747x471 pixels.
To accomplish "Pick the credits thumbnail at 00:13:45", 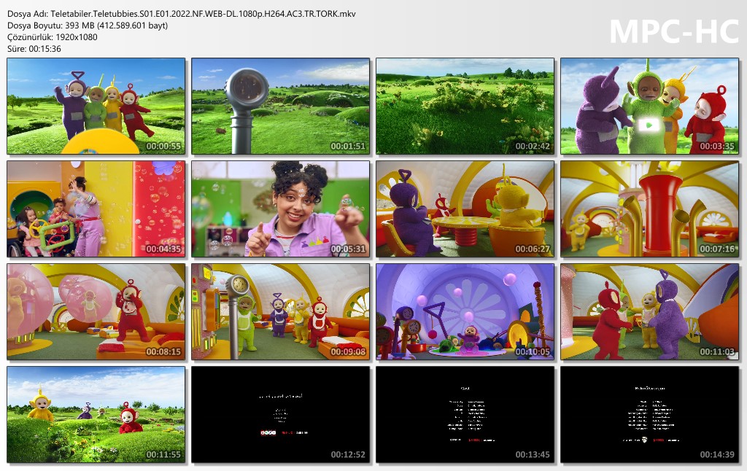I will tap(465, 415).
